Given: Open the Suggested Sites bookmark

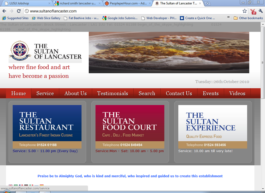Looking at the screenshot, I should click(15, 18).
